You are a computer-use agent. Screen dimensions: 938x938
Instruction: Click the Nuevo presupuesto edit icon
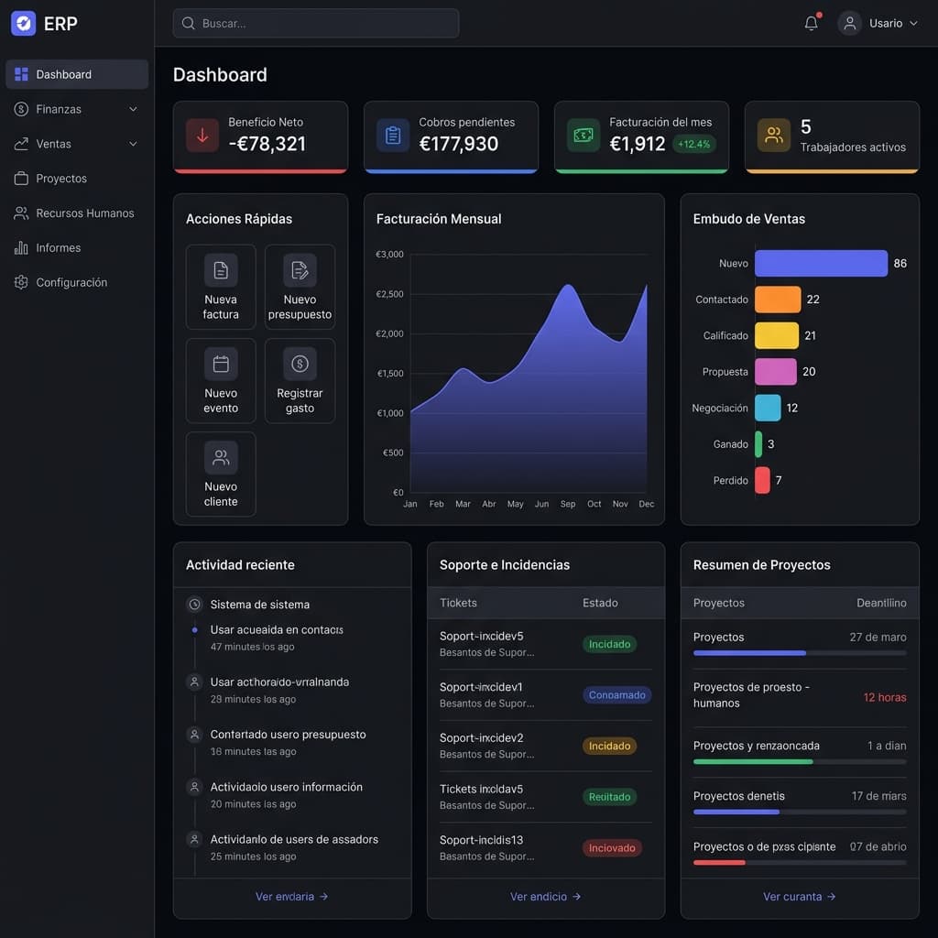(x=300, y=270)
